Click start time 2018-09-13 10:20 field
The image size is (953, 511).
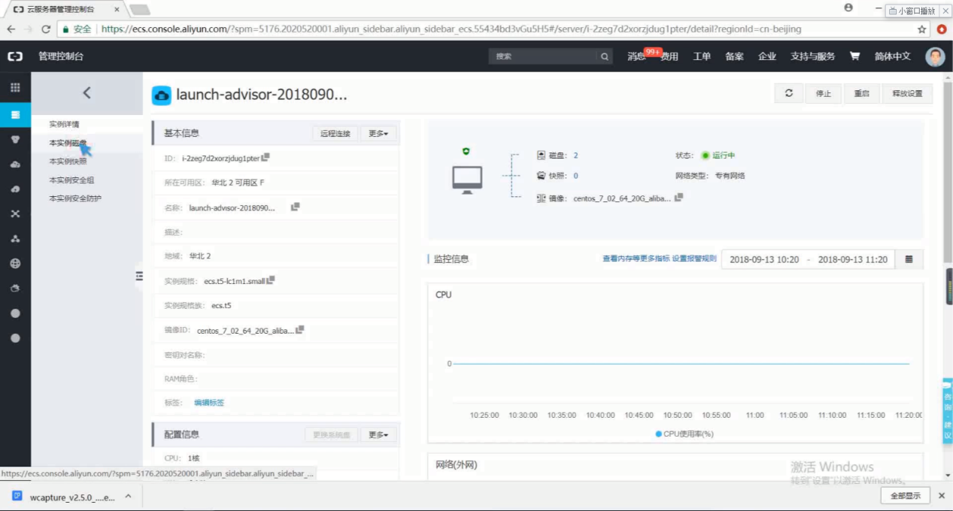[x=763, y=259]
